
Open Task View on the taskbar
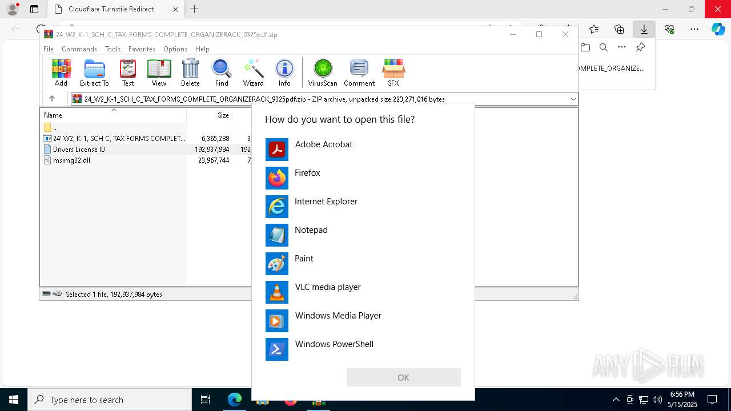(x=206, y=400)
